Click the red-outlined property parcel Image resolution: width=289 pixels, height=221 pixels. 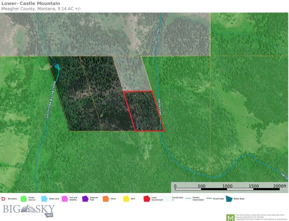click(143, 111)
